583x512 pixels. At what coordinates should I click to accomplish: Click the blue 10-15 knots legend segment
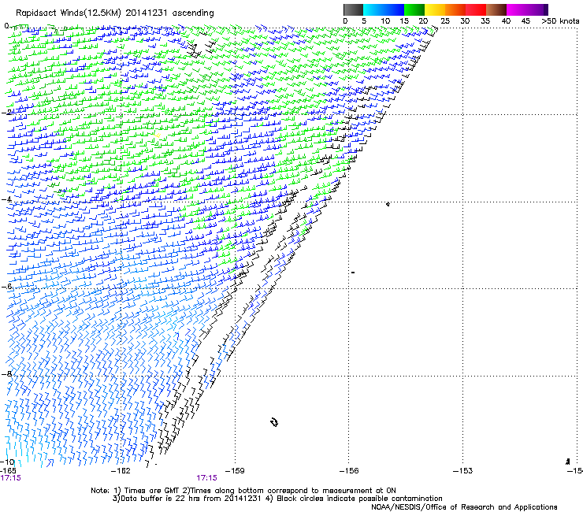394,9
